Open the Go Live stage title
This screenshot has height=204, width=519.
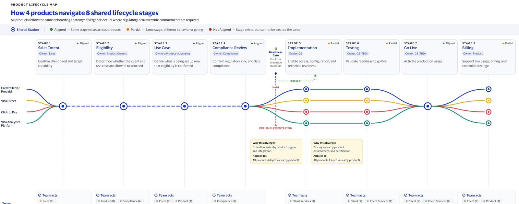(x=411, y=48)
